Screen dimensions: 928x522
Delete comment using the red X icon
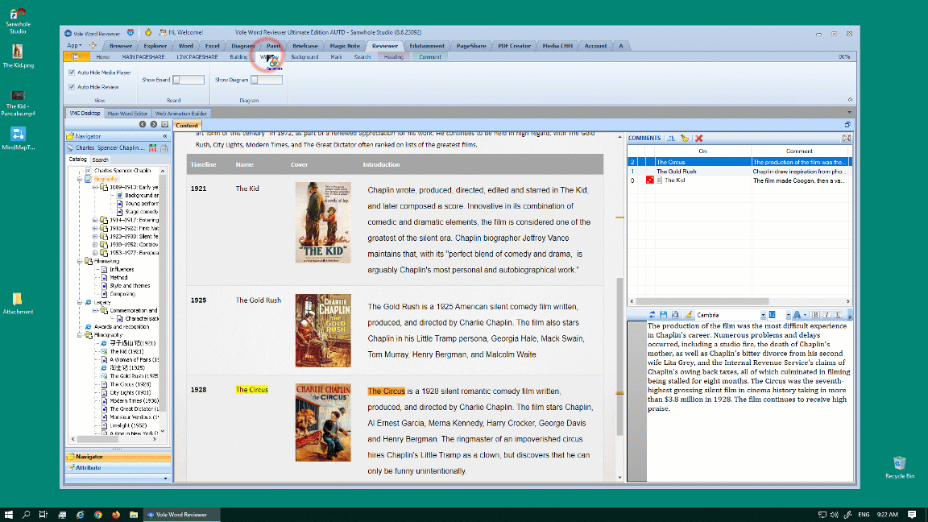(699, 139)
